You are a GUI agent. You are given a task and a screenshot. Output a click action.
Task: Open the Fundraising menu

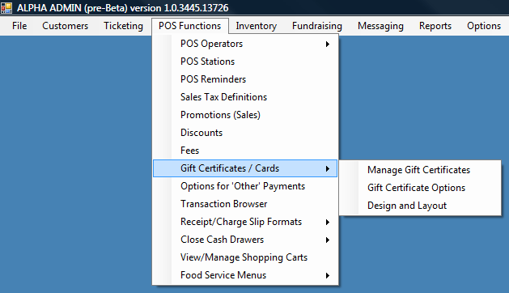(x=317, y=26)
